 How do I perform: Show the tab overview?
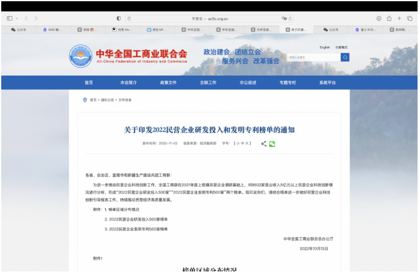click(410, 18)
